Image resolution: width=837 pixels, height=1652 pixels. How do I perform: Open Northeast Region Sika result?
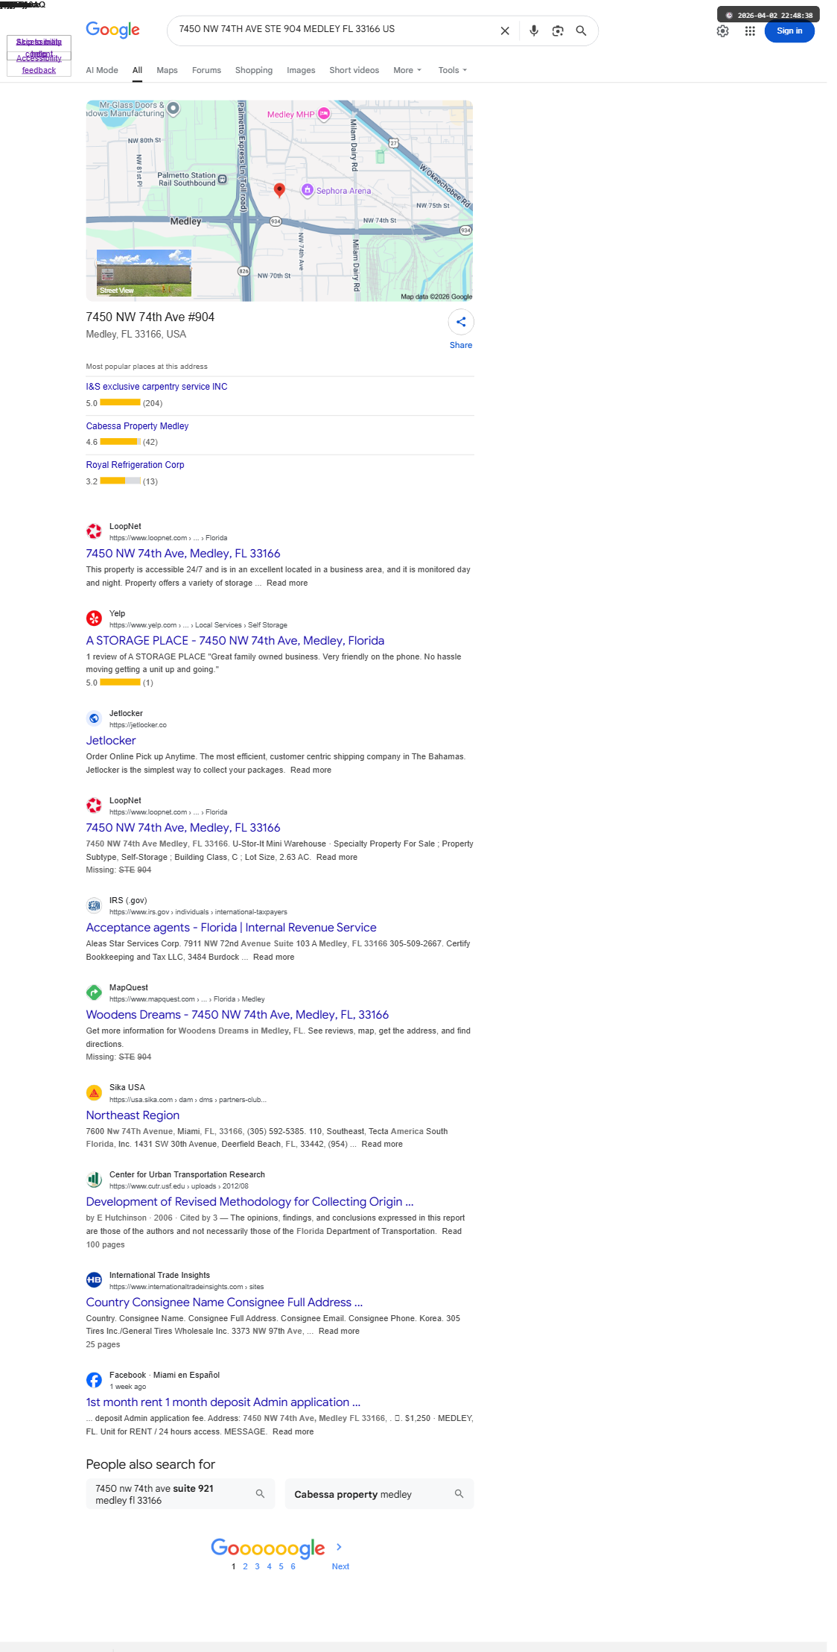(x=133, y=1115)
